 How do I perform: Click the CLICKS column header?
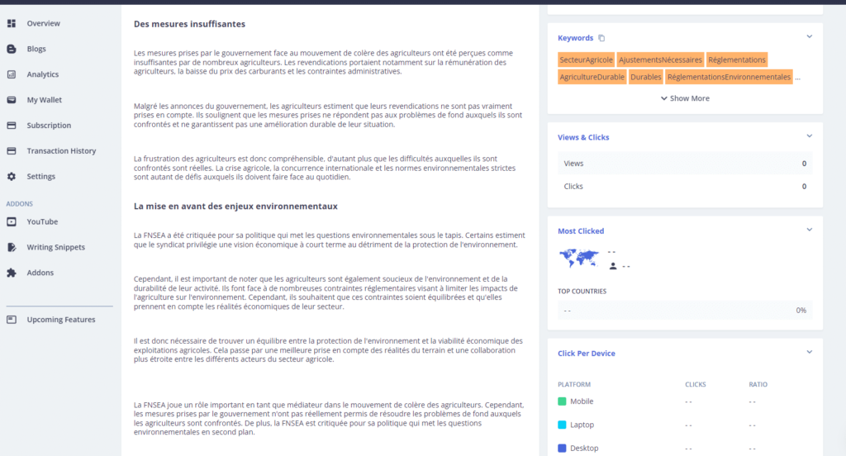click(696, 385)
